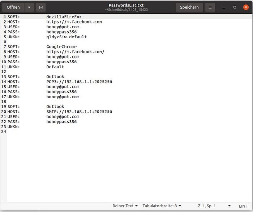Open Tabulatorbreite: 8 dropdown
Viewport: 253px width, 212px height.
pyautogui.click(x=162, y=206)
